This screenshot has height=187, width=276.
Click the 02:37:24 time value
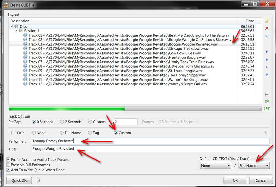(x=247, y=84)
